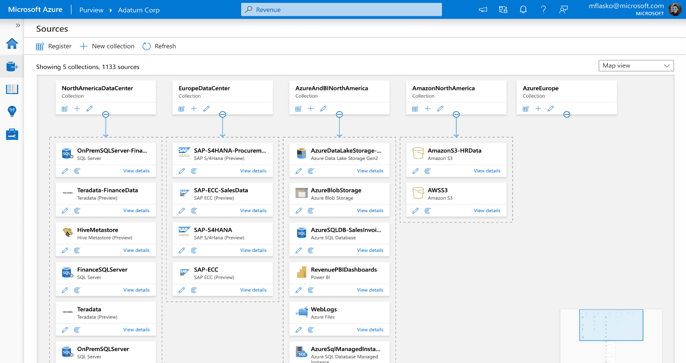This screenshot has height=363, width=686.
Task: Click the Revenue search box
Action: click(341, 10)
